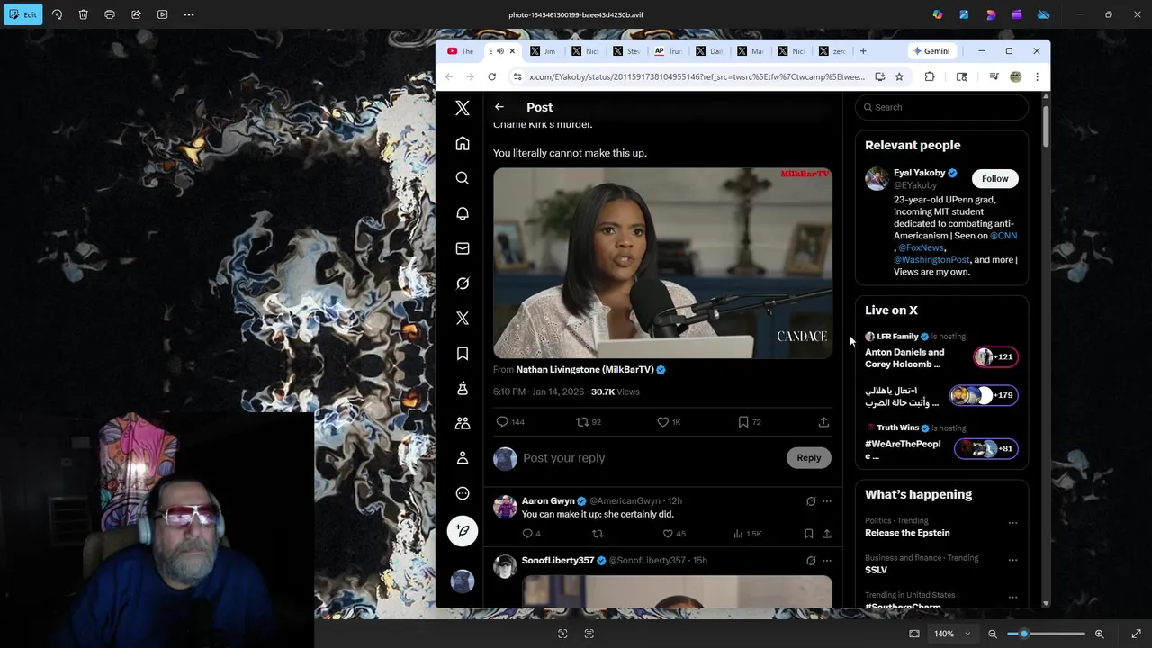This screenshot has height=648, width=1152.
Task: Open Nathan Livingstone (MilkBarTV) link
Action: [x=585, y=369]
